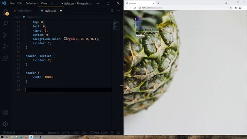Bookmark this page with star icon
Screen dimensions: 247x139
231,8
